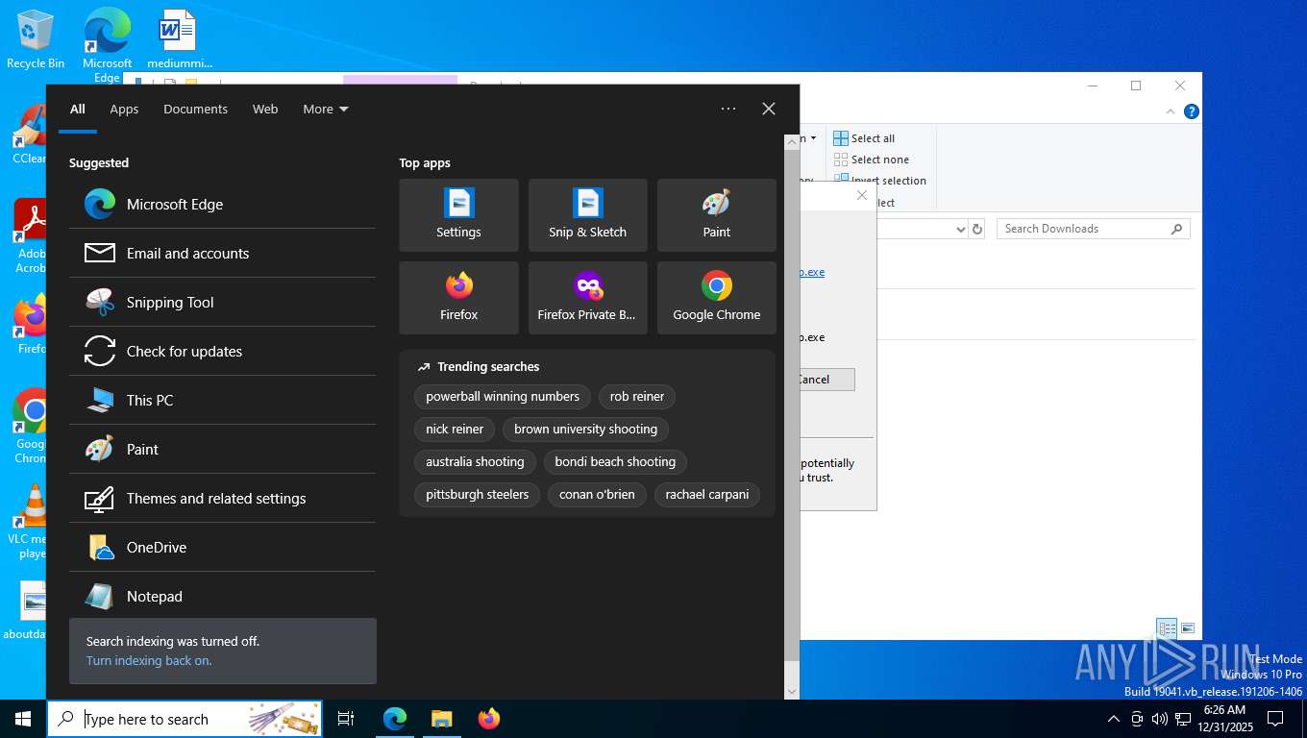Focus the Type here to search box
The width and height of the screenshot is (1307, 738).
(185, 719)
